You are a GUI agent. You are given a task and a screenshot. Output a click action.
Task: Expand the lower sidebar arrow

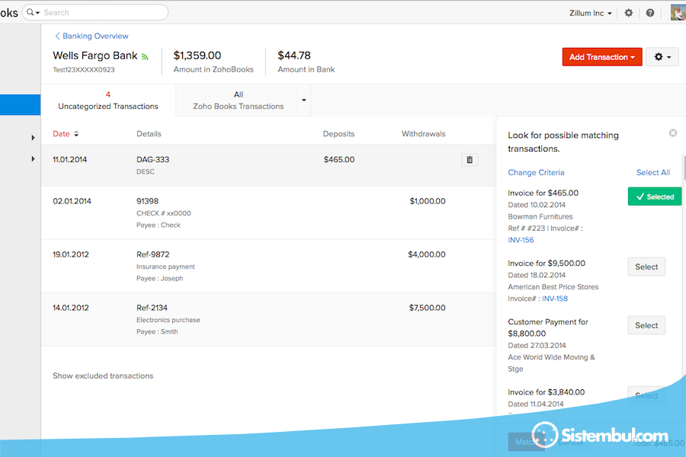(33, 158)
